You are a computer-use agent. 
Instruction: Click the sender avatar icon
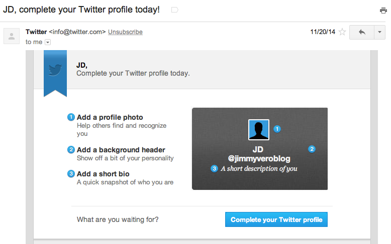pyautogui.click(x=12, y=36)
